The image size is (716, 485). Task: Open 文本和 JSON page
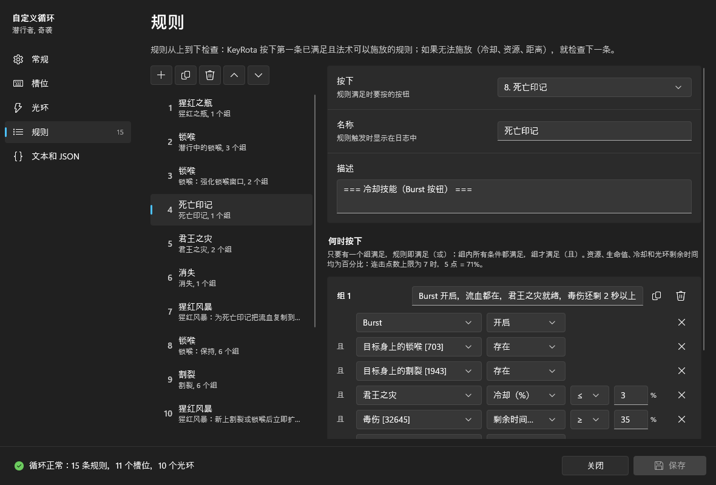tap(68, 156)
